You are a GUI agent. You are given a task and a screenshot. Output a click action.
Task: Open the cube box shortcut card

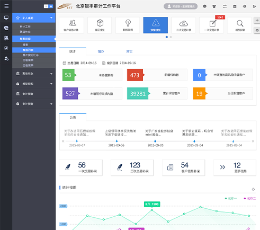coord(100,25)
